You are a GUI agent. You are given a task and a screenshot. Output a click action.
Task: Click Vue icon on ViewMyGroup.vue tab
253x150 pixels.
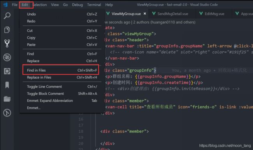click(108, 14)
